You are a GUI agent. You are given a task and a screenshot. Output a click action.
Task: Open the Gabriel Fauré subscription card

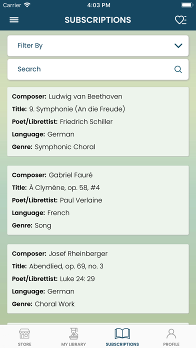pos(98,200)
